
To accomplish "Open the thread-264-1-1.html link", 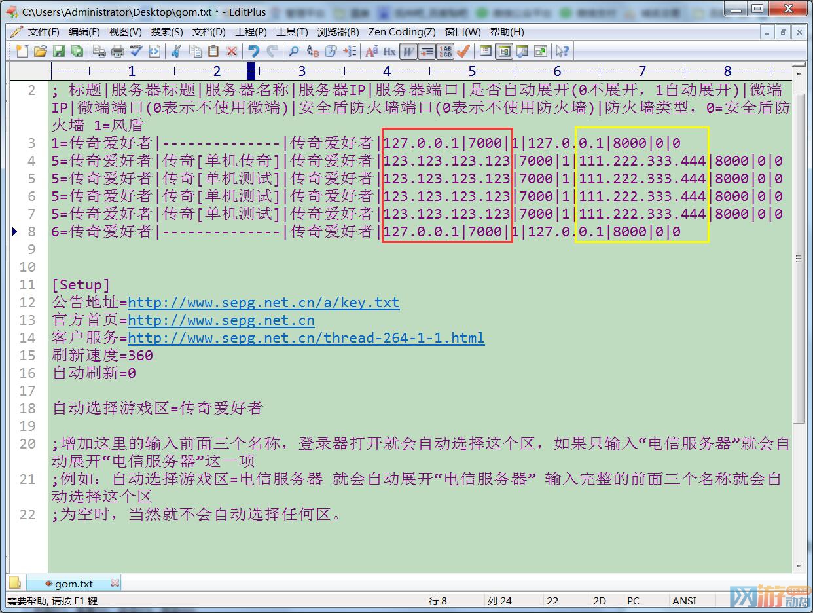I will (306, 338).
